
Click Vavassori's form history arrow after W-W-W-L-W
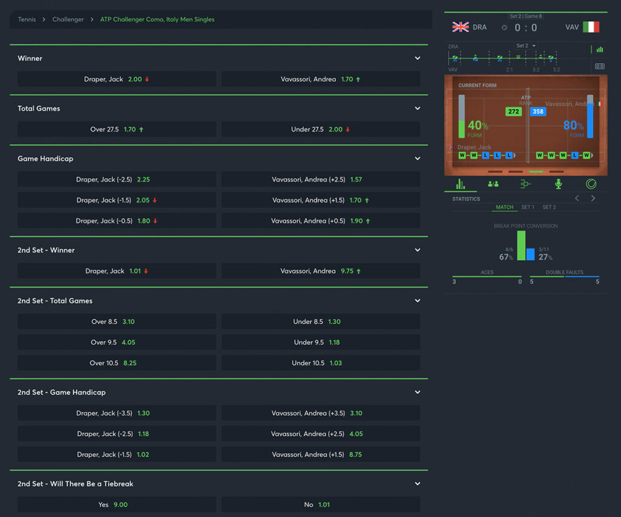point(592,156)
